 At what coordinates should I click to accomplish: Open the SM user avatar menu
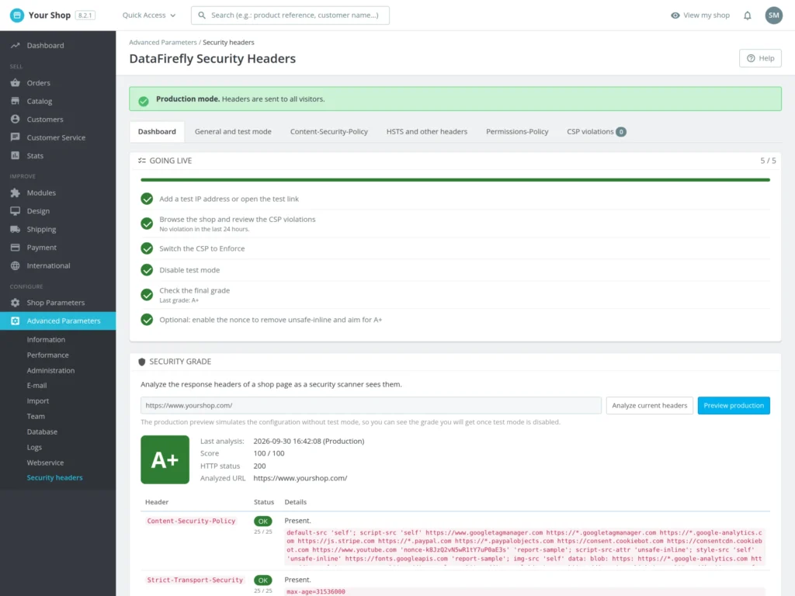pyautogui.click(x=774, y=16)
